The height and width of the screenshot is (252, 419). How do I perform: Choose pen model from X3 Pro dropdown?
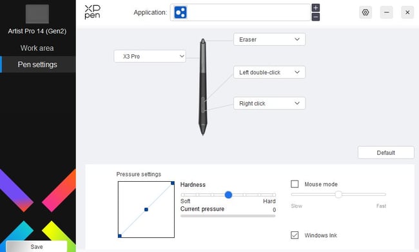(x=150, y=56)
